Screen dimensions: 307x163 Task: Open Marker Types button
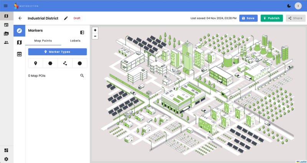58,52
